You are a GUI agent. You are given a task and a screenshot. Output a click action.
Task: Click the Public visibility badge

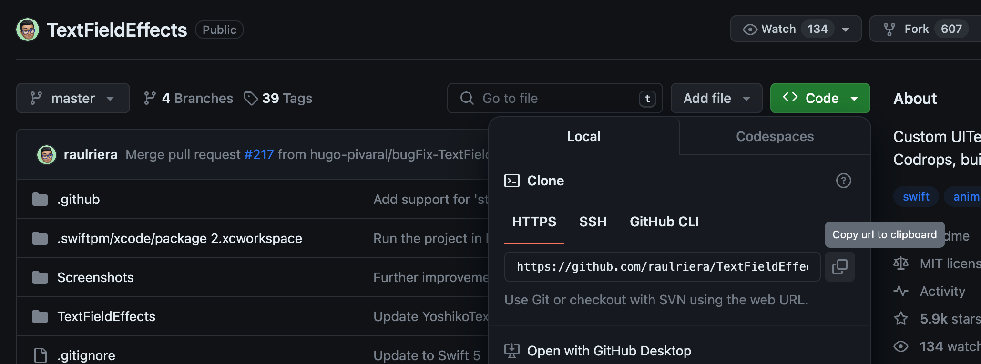(x=219, y=30)
